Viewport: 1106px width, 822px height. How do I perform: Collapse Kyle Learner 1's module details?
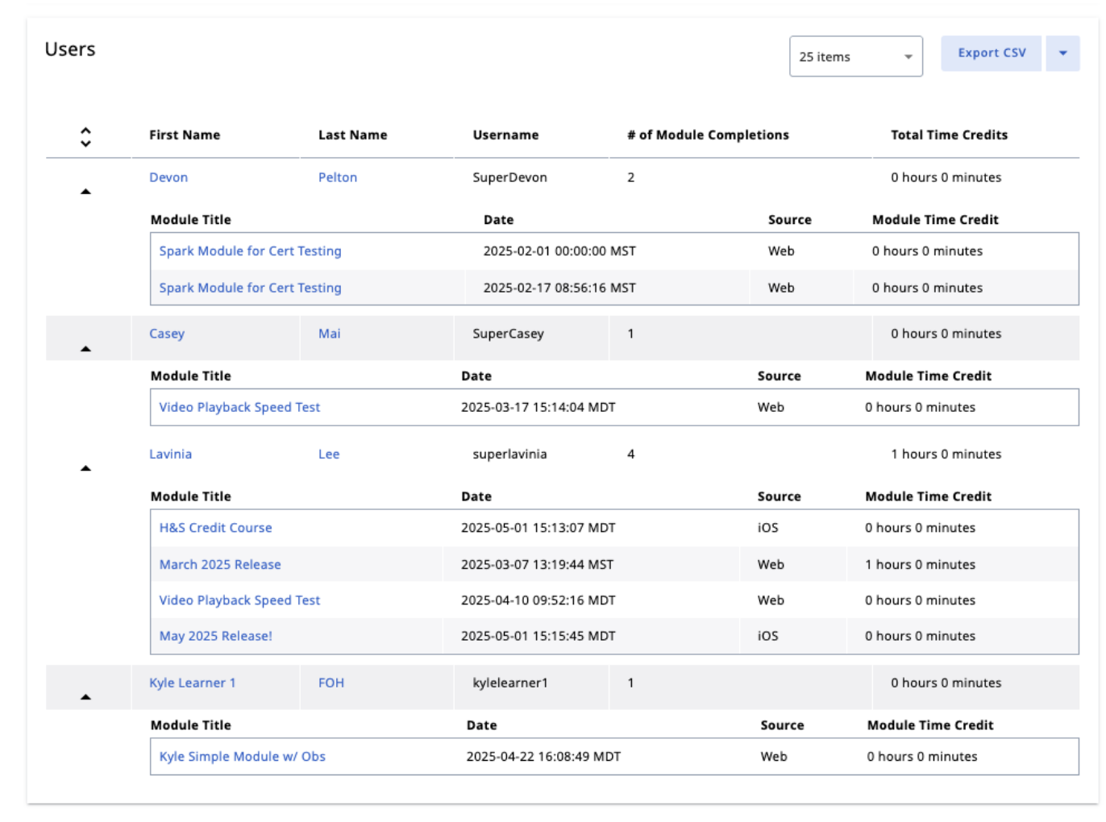[x=85, y=697]
